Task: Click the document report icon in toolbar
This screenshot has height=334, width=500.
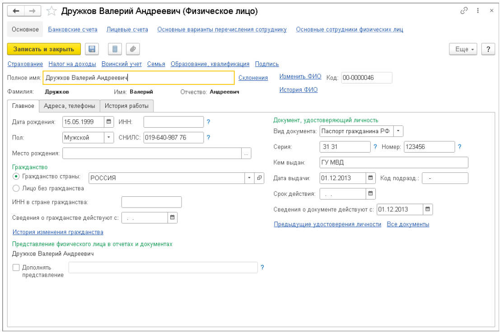Action: [x=115, y=49]
